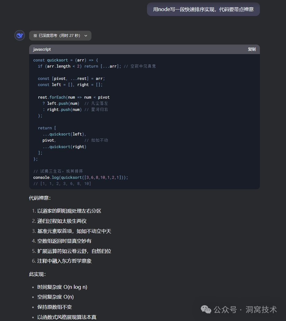
Task: Click bullet 以函数式风格展现算法本真
Action: coord(67,317)
